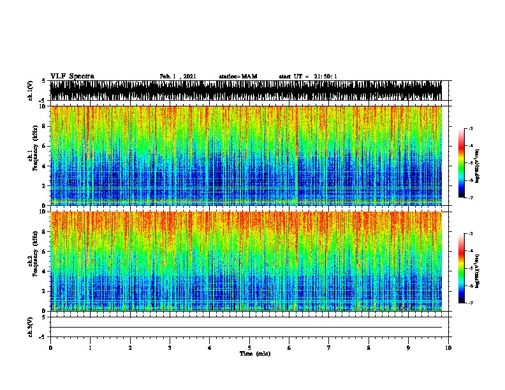Viewport: 505px width, 390px height.
Task: Click the ch.2 spectrogram panel
Action: pos(246,261)
